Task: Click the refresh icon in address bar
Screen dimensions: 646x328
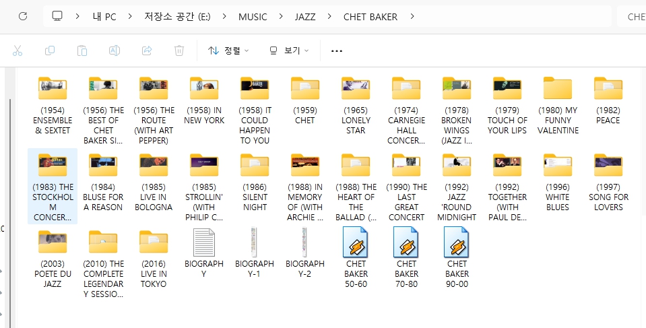Action: click(x=23, y=16)
